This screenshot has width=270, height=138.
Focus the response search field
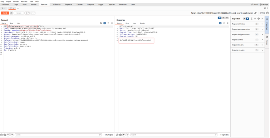(173, 135)
